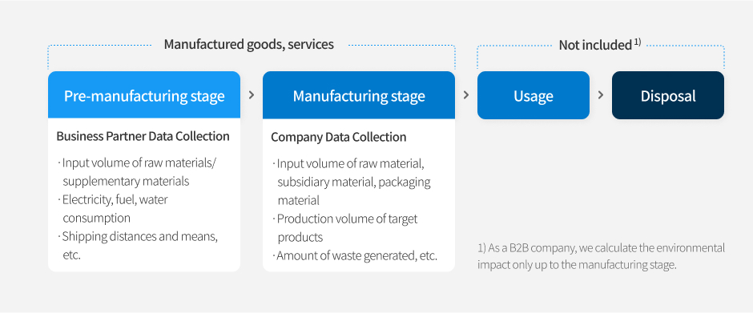
Task: Click Company Data Collection heading
Action: (339, 138)
